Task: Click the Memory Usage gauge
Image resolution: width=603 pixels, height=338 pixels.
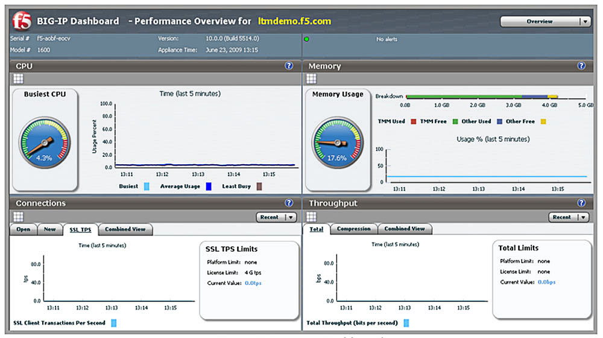Action: (338, 142)
